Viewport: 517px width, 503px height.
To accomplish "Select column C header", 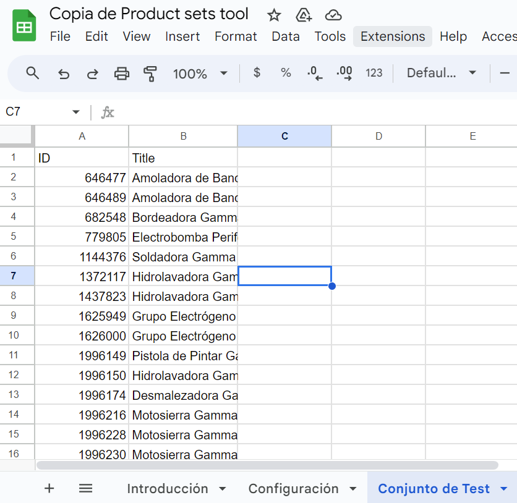I will point(284,136).
